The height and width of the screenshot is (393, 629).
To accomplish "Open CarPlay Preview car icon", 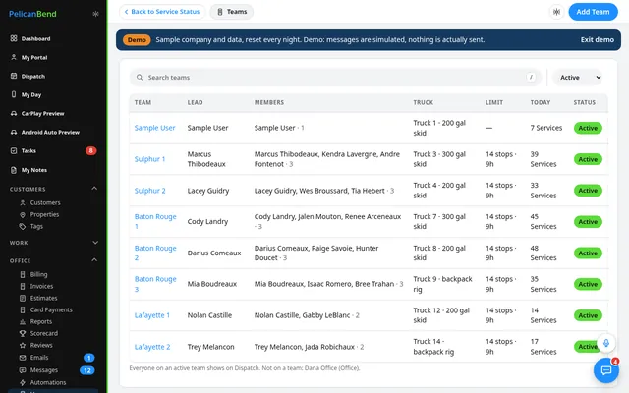I will coord(14,114).
